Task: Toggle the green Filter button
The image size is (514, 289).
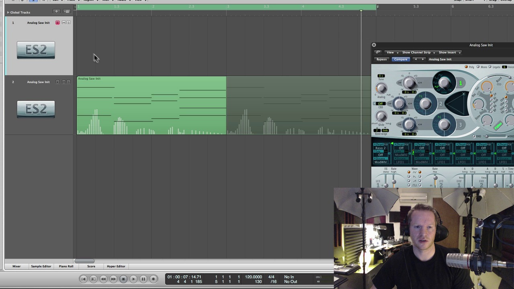Action: click(x=498, y=126)
